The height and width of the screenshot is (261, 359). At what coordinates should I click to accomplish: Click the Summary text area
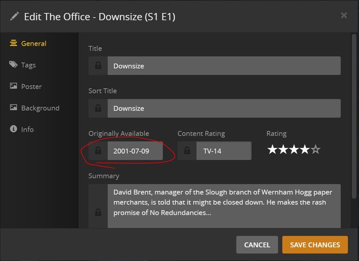click(224, 206)
